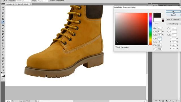The image size is (181, 102).
Task: Enable Only Web Colors checkbox
Action: pos(116,47)
